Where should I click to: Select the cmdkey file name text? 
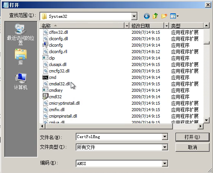click(x=56, y=90)
